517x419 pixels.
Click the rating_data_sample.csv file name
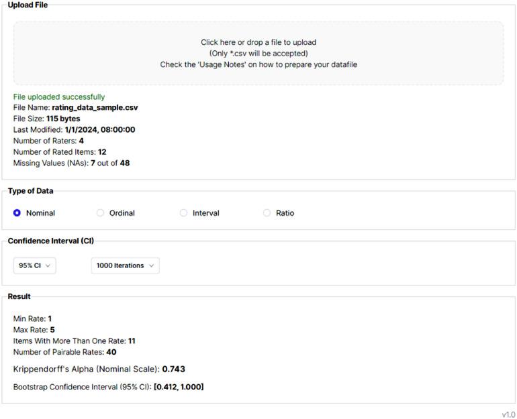(95, 107)
